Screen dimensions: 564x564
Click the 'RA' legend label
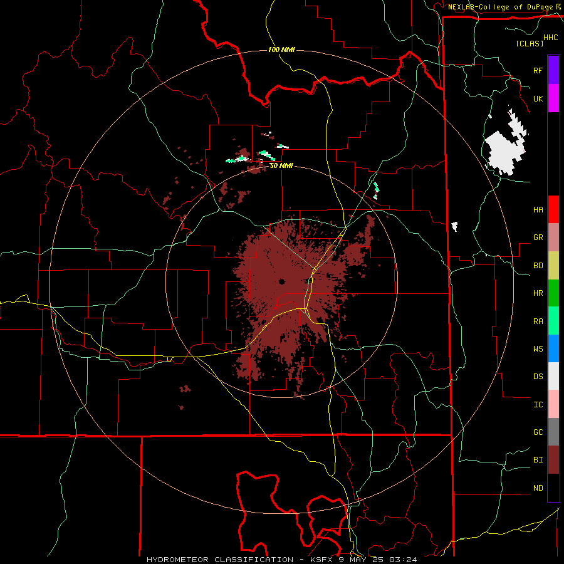coord(538,321)
